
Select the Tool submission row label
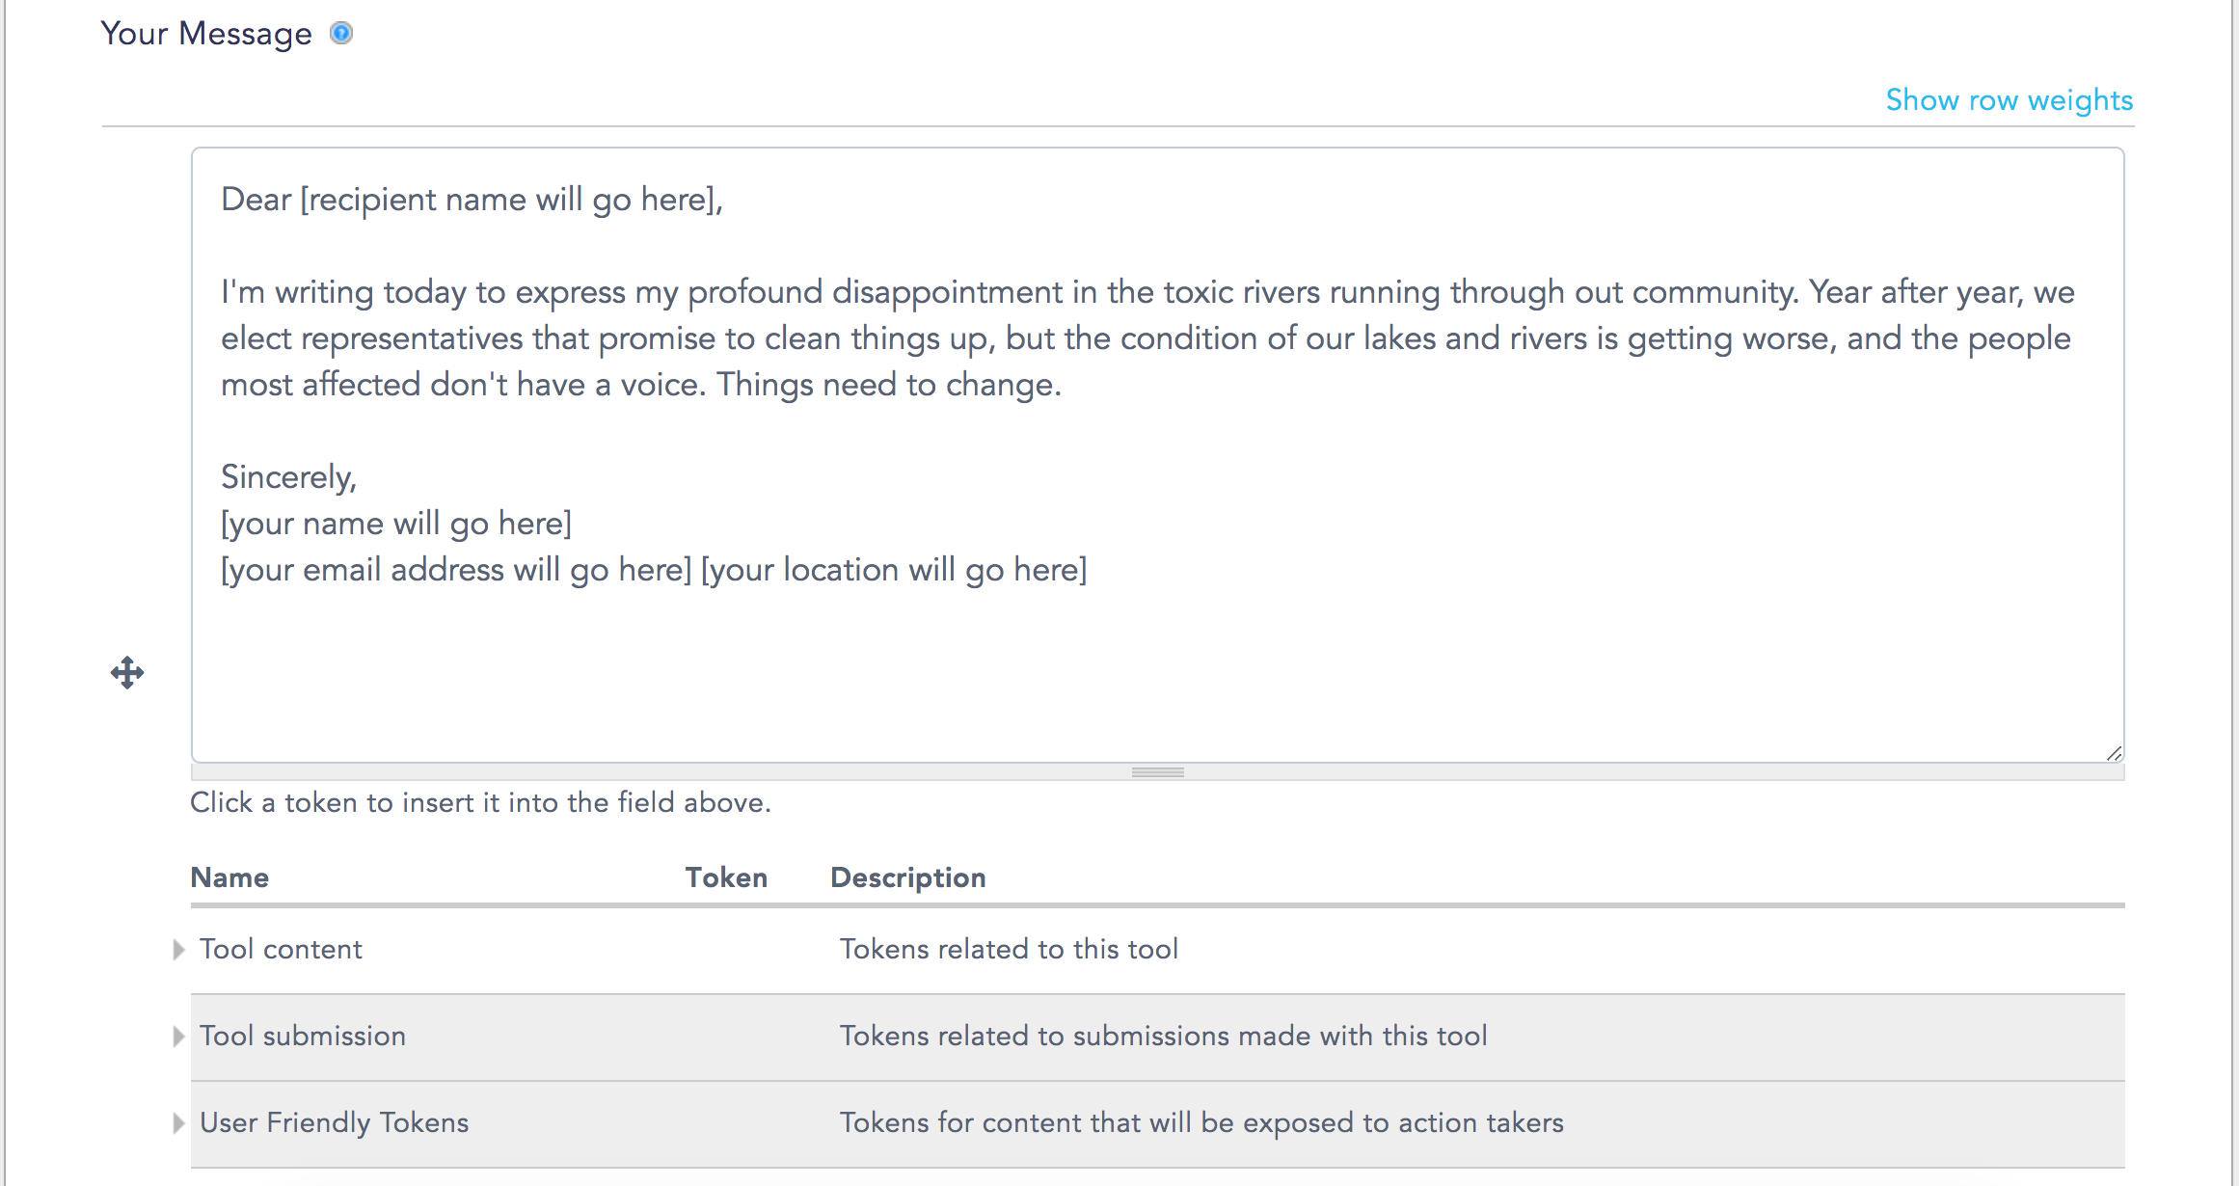pos(302,1037)
